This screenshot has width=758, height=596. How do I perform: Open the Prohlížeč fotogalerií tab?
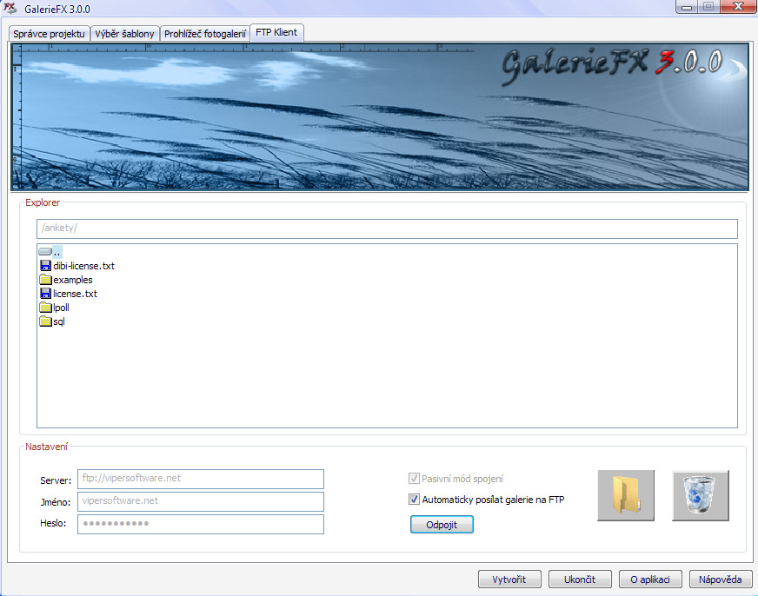coord(205,34)
